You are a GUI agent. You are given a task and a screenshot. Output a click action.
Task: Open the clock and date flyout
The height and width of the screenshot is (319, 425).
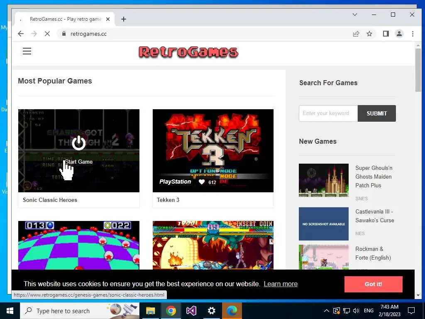[389, 311]
